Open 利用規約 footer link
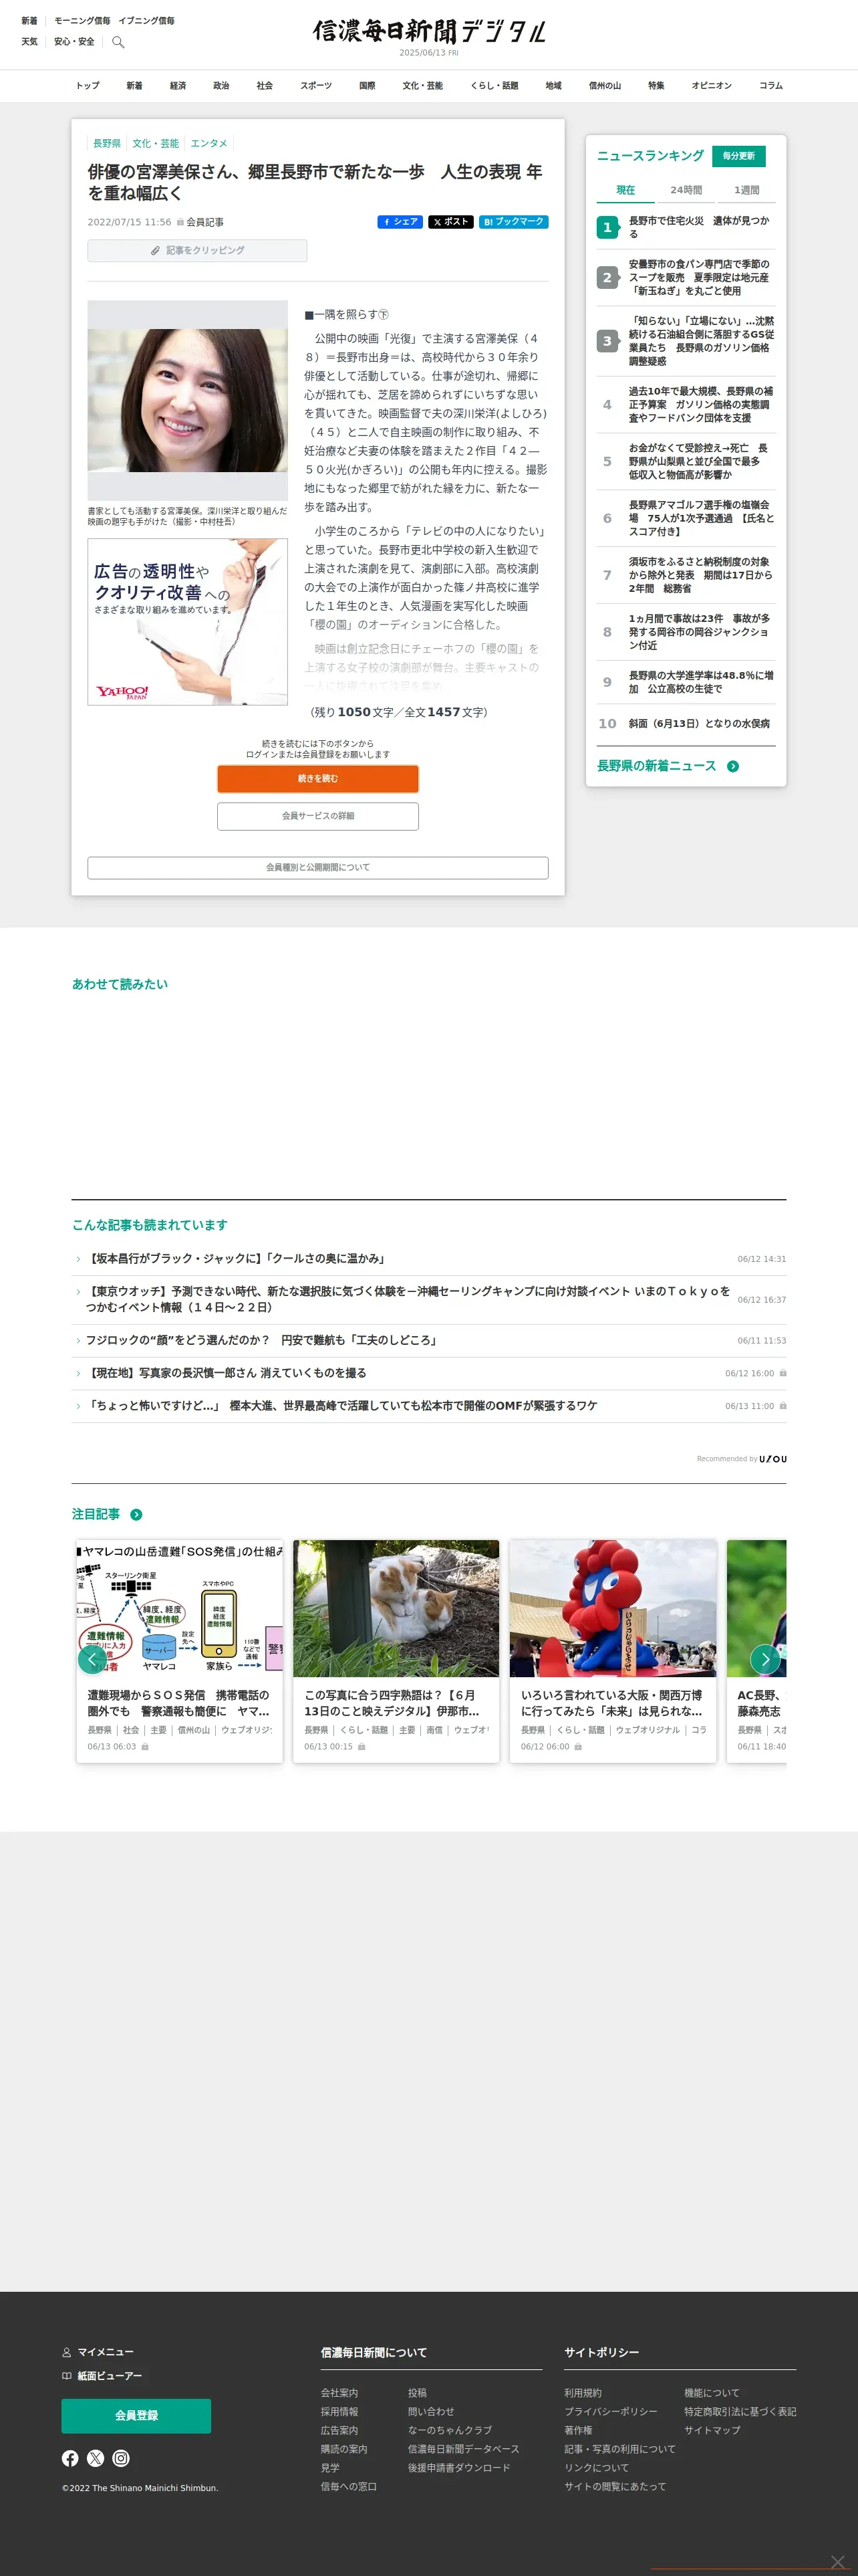The width and height of the screenshot is (858, 2576). pos(582,2393)
